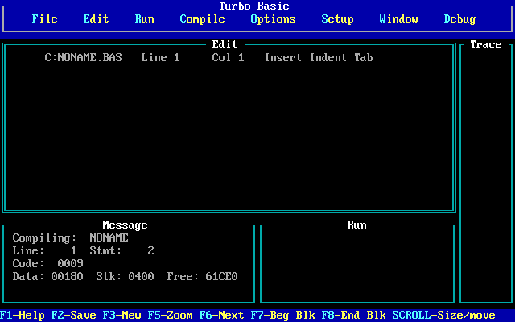Click the Col 1 indicator
Viewport: 515px width, 322px height.
(228, 57)
